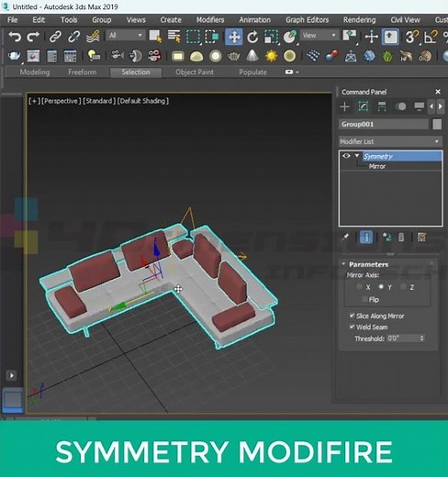Screen dimensions: 448x477
Task: Create a Plane using the flat box icon
Action: pos(178,56)
